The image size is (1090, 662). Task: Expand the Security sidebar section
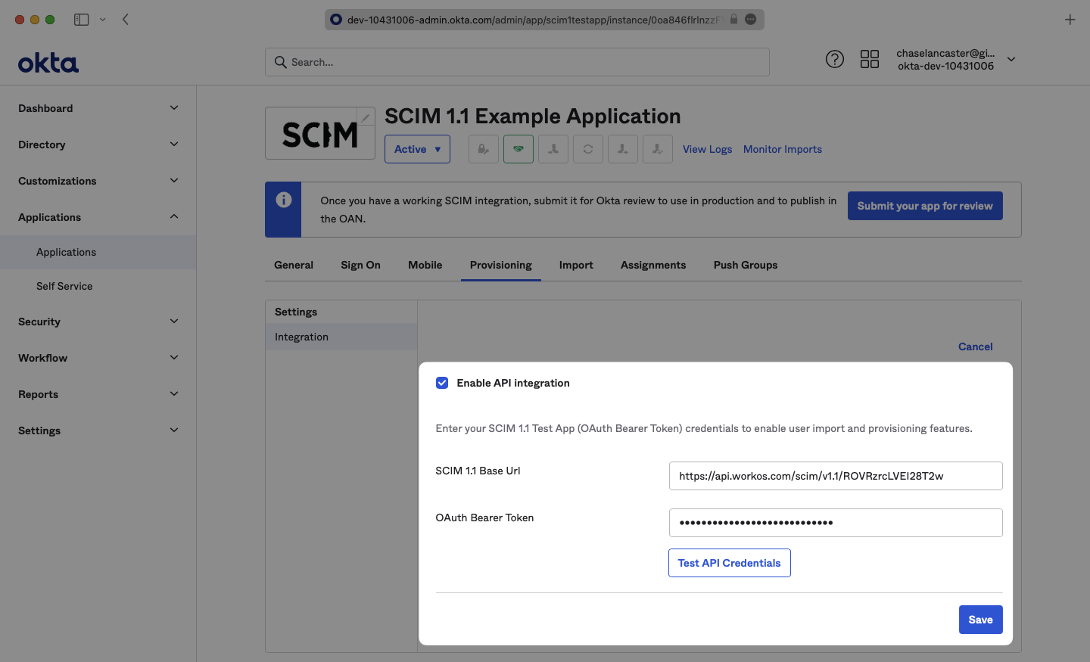click(98, 322)
